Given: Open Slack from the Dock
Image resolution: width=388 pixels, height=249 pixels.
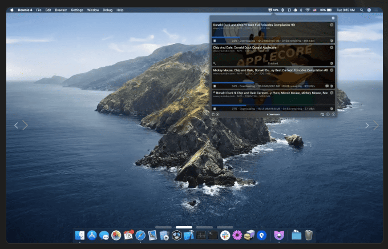Looking at the screenshot, I should coord(225,235).
